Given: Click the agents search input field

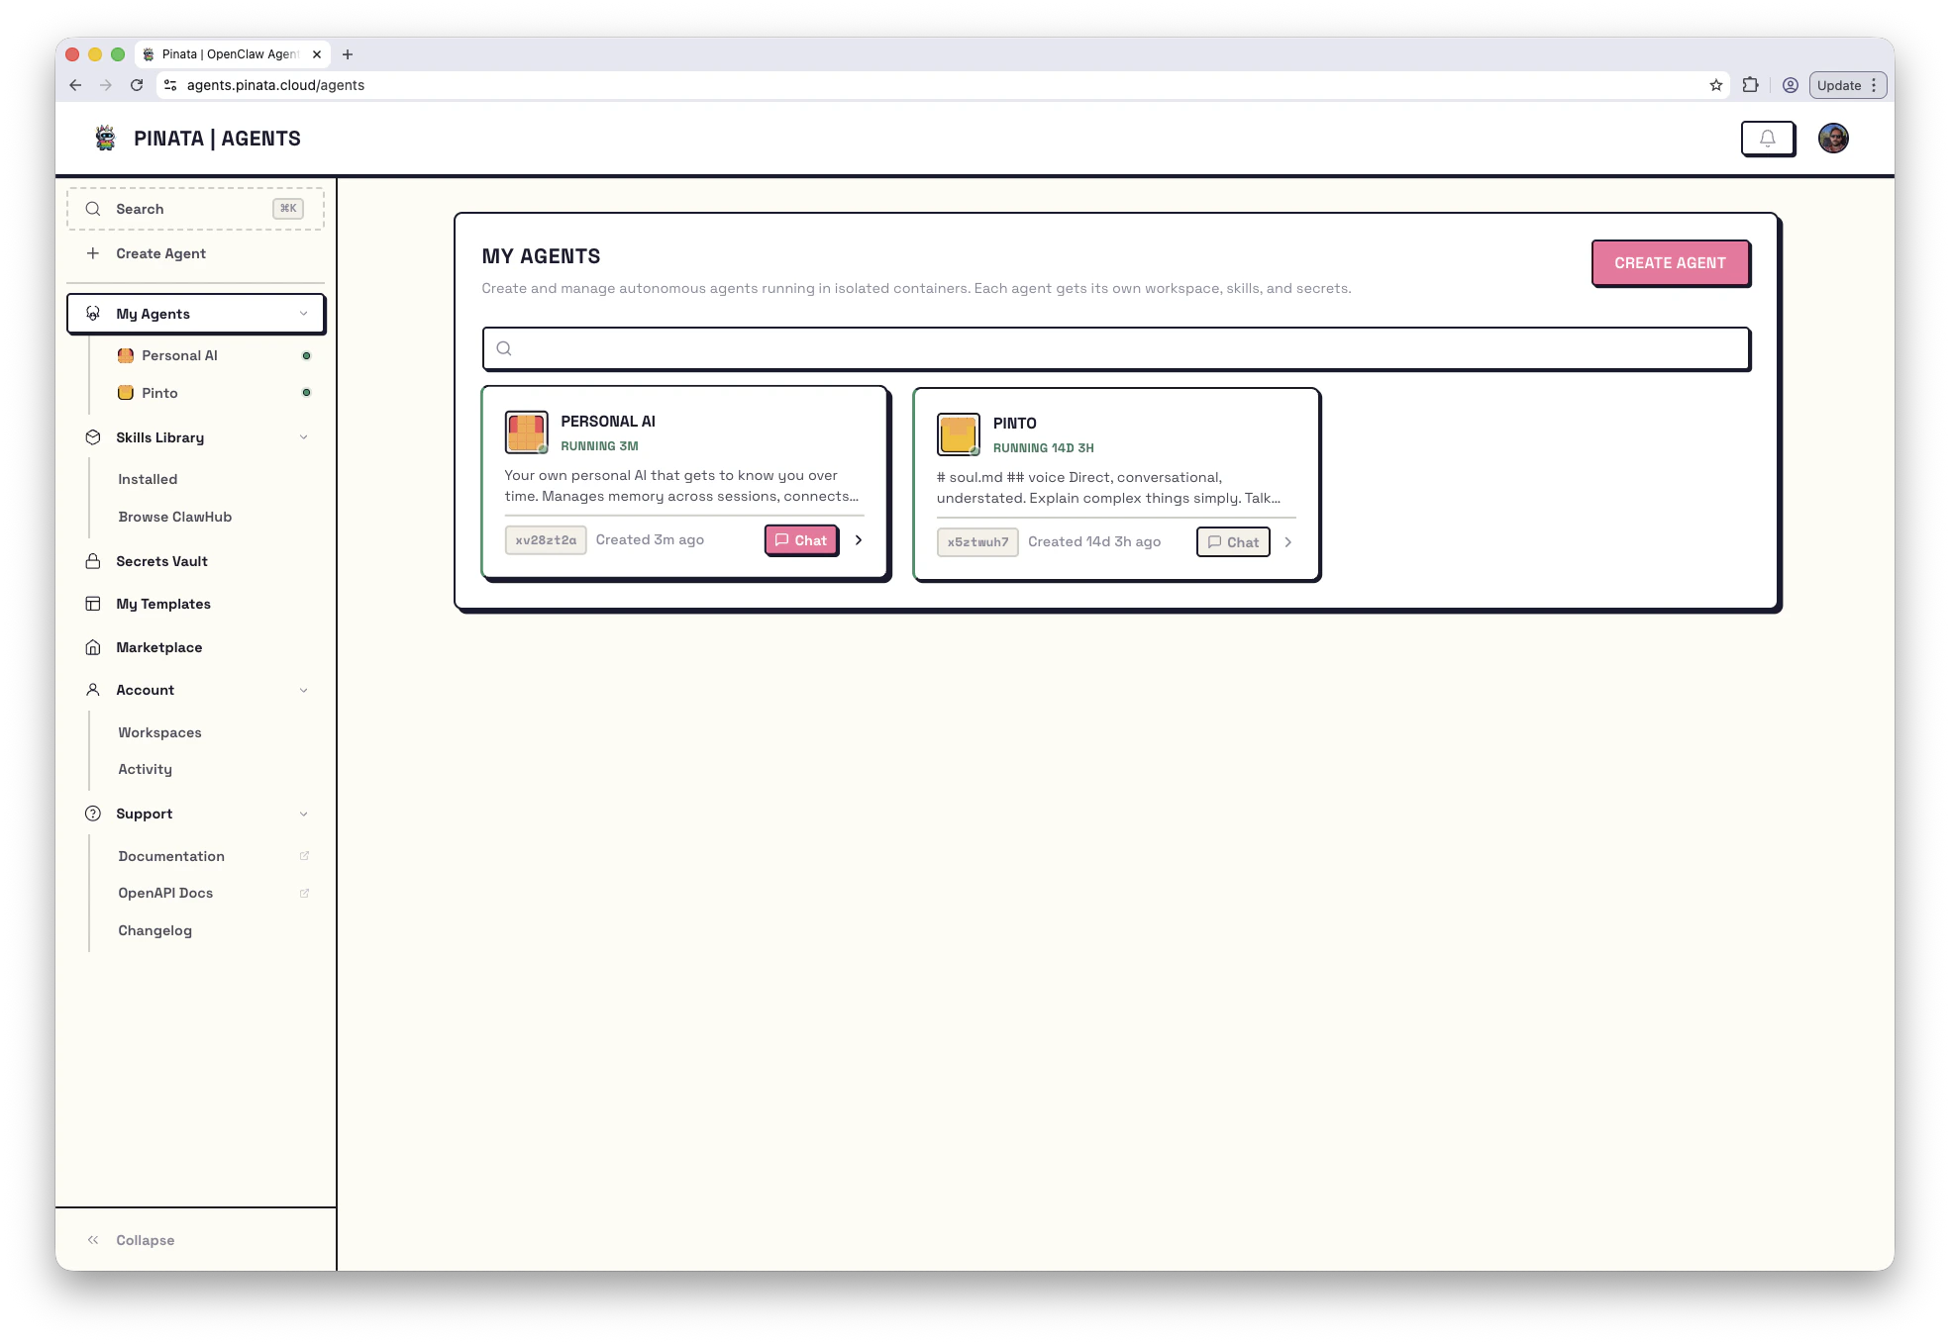Looking at the screenshot, I should point(1116,348).
